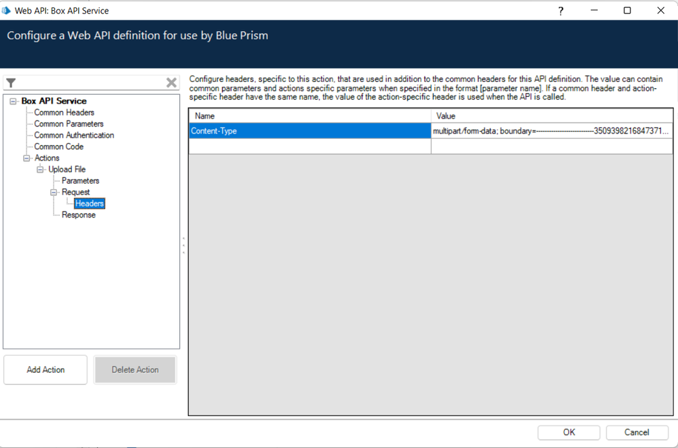Image resolution: width=678 pixels, height=448 pixels.
Task: Select Common Code tree item
Action: tap(59, 146)
